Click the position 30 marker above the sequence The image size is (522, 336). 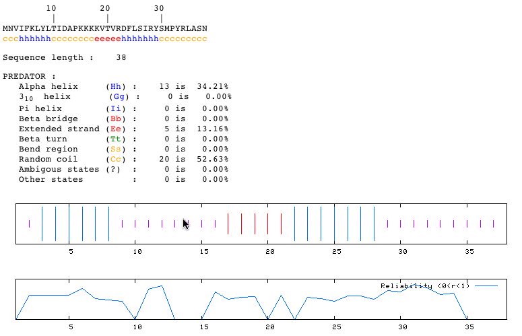click(159, 9)
